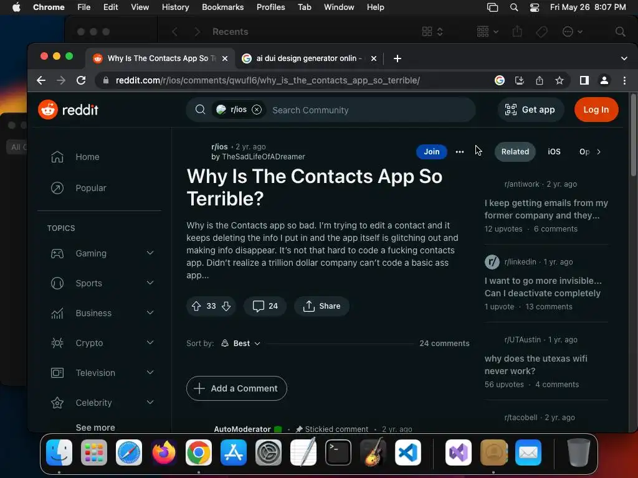Open the Profiles menu
The image size is (638, 478).
click(270, 7)
